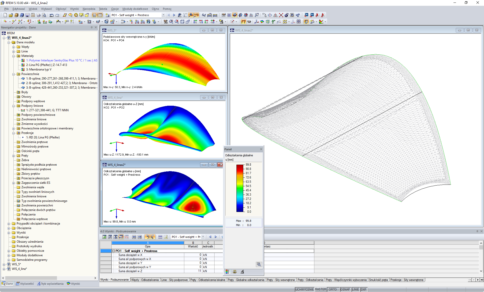Click the red top of the color scale
484x292 pixels.
click(240, 166)
